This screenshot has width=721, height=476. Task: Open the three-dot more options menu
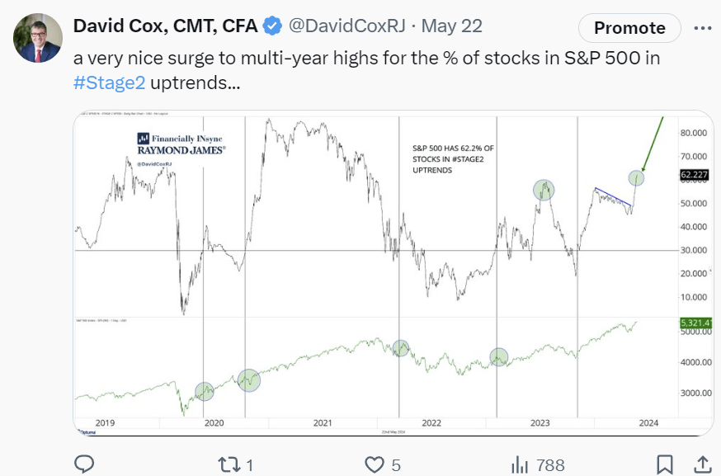(x=702, y=26)
